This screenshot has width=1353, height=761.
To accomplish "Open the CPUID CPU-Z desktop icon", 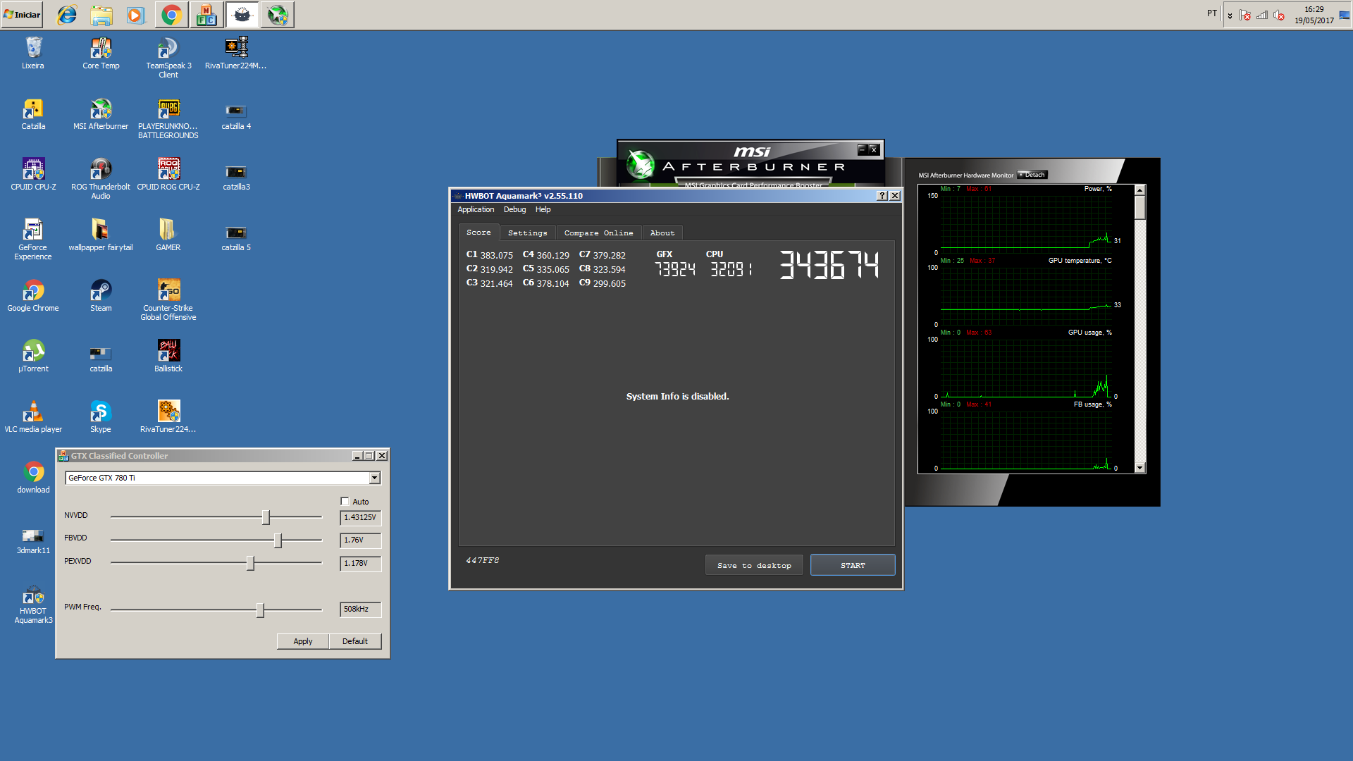I will click(x=33, y=175).
